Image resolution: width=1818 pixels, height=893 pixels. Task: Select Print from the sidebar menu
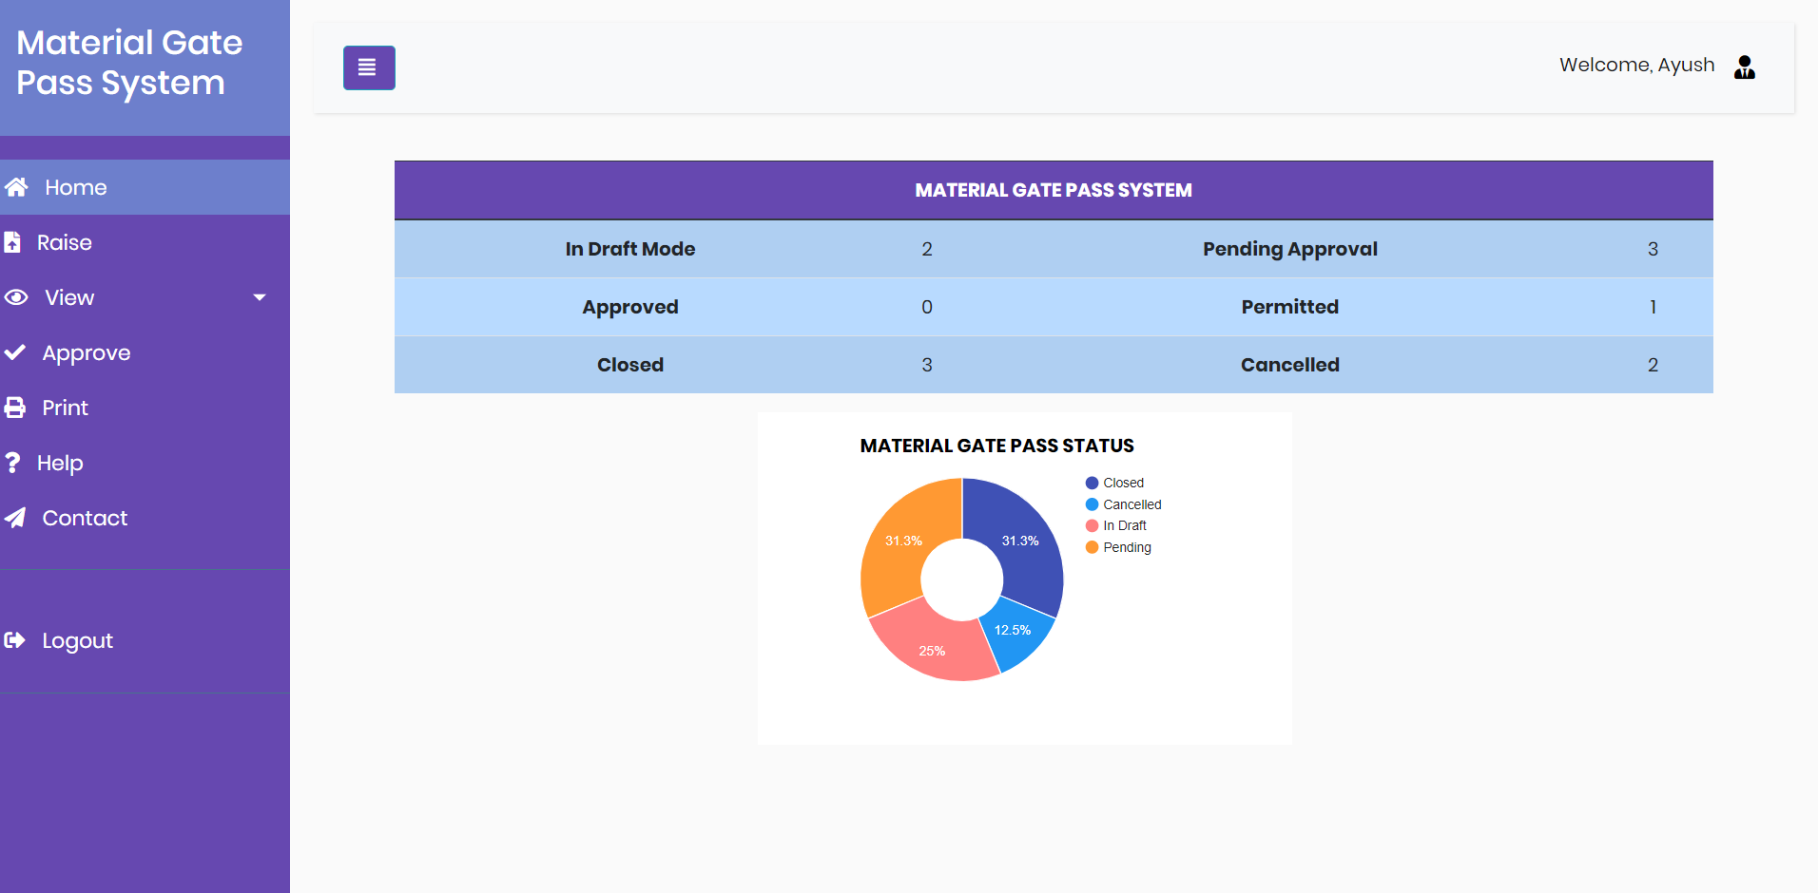tap(64, 407)
